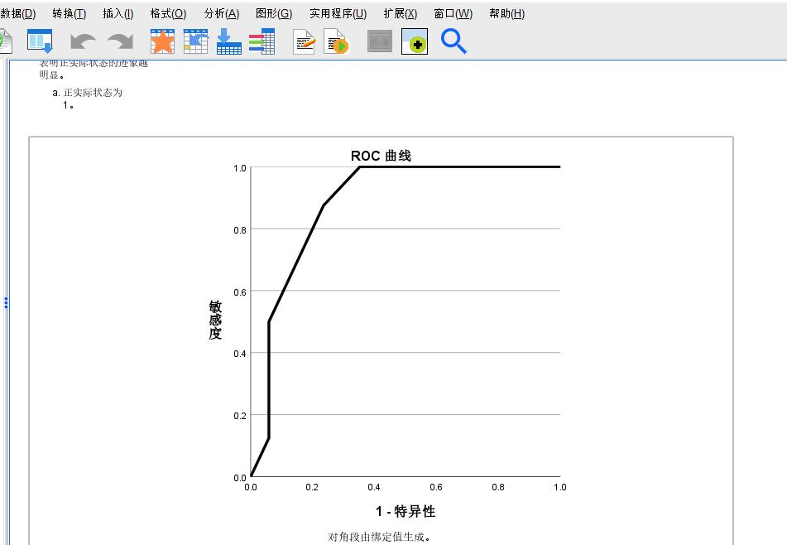Viewport: 787px width, 545px height.
Task: Click the Variables toolbar icon
Action: [x=262, y=41]
